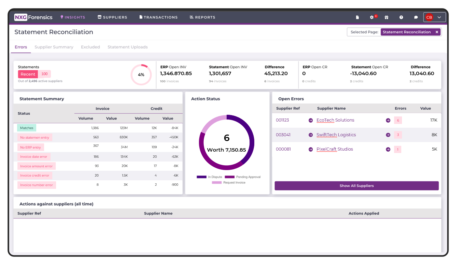457x265 pixels.
Task: Open the help question mark icon
Action: tap(401, 17)
